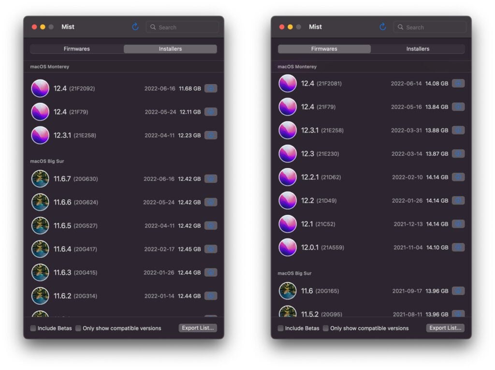
Task: Download macOS 12.4 build 21F2092 installer
Action: pos(211,89)
